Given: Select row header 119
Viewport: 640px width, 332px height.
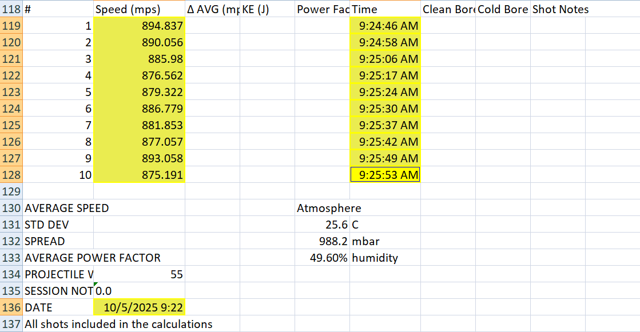Looking at the screenshot, I should pos(11,26).
